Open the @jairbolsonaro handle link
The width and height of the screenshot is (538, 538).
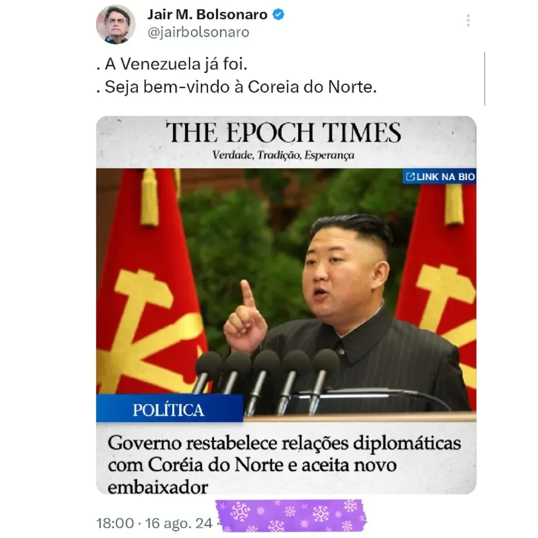coord(198,32)
